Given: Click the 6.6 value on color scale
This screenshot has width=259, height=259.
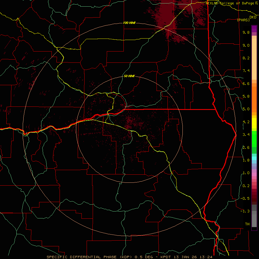Looking at the screenshot, I should (x=246, y=83).
